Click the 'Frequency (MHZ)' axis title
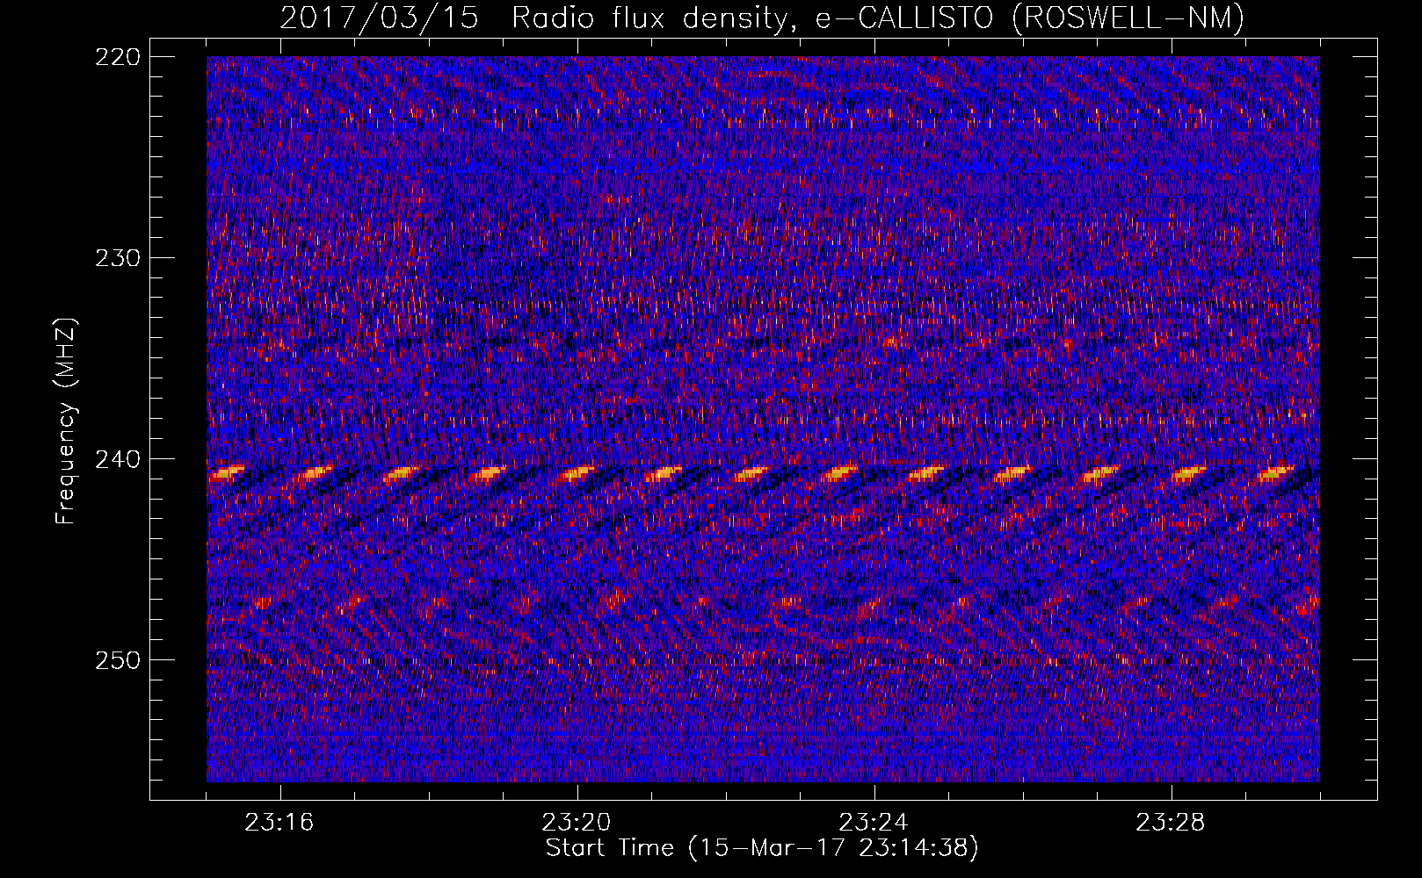The image size is (1422, 878). (x=67, y=421)
